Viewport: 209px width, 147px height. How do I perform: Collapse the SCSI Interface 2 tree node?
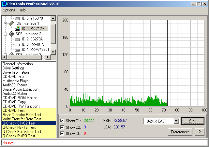5,34
